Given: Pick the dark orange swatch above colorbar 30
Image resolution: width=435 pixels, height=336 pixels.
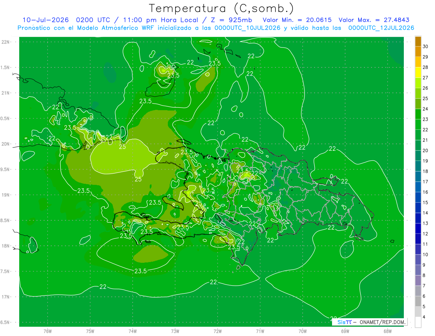Looking at the screenshot, I should (418, 41).
